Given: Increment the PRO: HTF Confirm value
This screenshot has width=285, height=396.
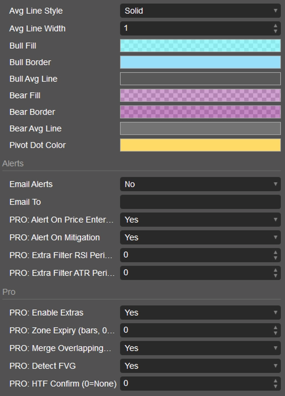Looking at the screenshot, I should tap(276, 381).
